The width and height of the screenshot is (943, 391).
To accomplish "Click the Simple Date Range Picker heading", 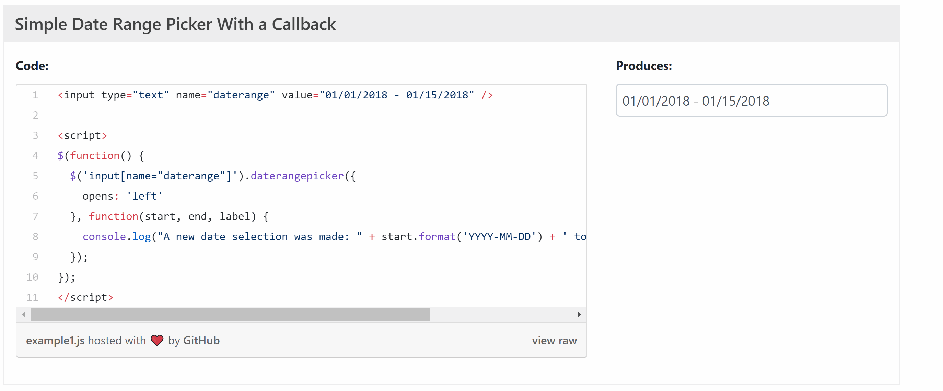I will (x=175, y=24).
